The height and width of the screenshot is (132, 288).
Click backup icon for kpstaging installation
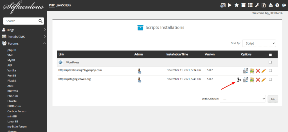coord(252,80)
